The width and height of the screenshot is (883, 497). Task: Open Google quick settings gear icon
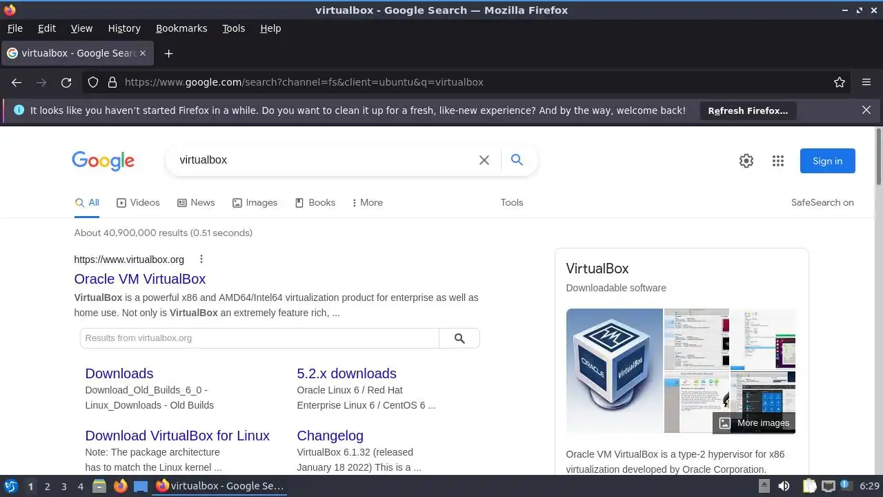746,161
